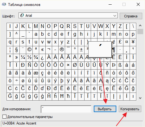Screen dimensions: 145x127
Task: Select the slashed Ø character cell
Action: (x=75, y=66)
